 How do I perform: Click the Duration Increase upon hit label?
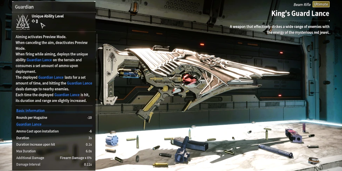click(x=35, y=144)
